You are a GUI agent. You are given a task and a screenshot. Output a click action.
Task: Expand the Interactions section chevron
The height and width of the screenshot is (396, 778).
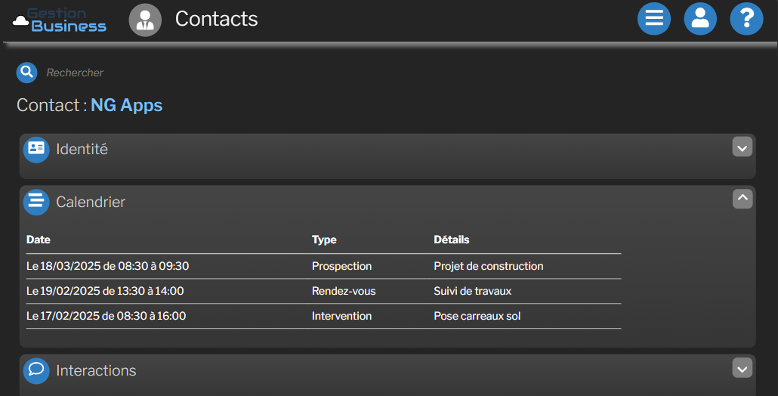click(x=742, y=368)
